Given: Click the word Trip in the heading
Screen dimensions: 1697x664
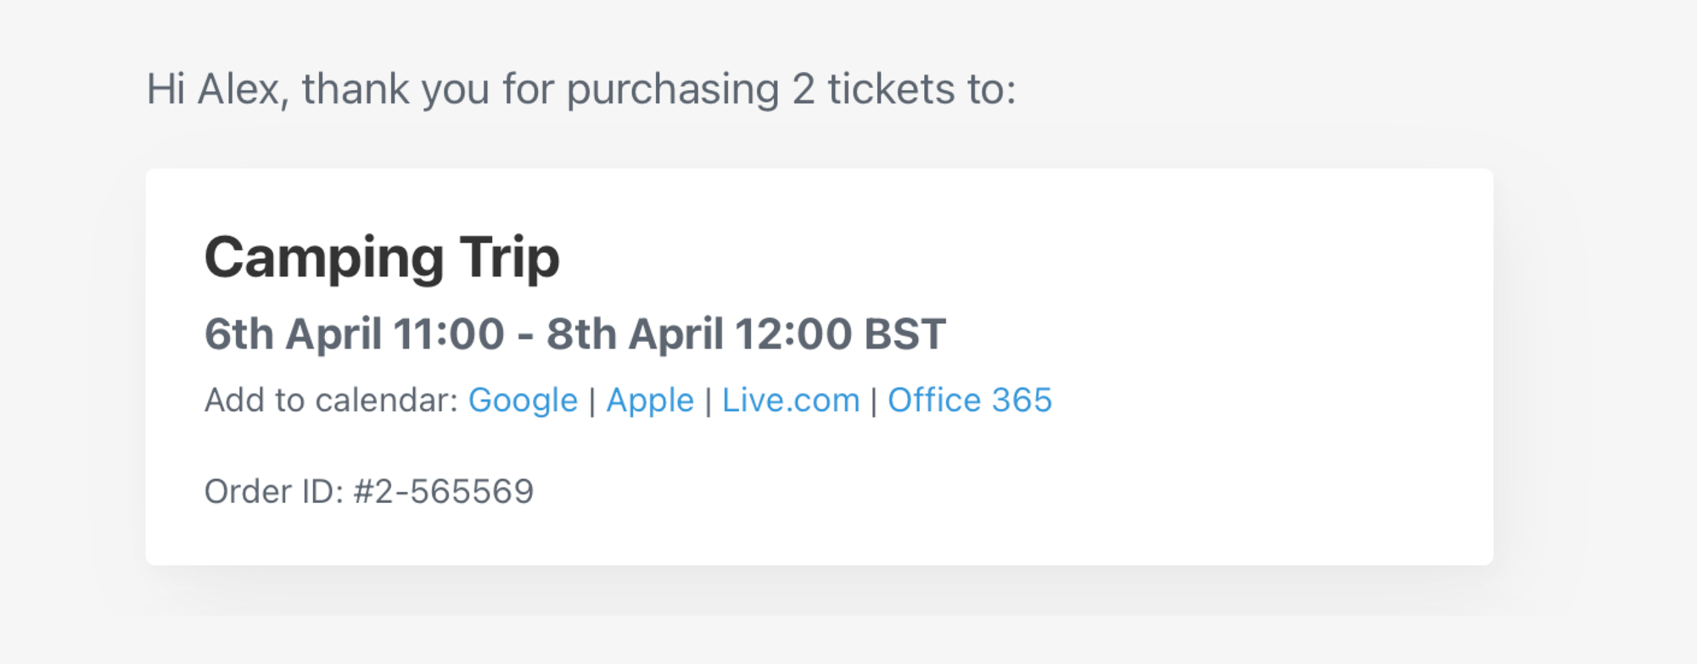Looking at the screenshot, I should [510, 259].
